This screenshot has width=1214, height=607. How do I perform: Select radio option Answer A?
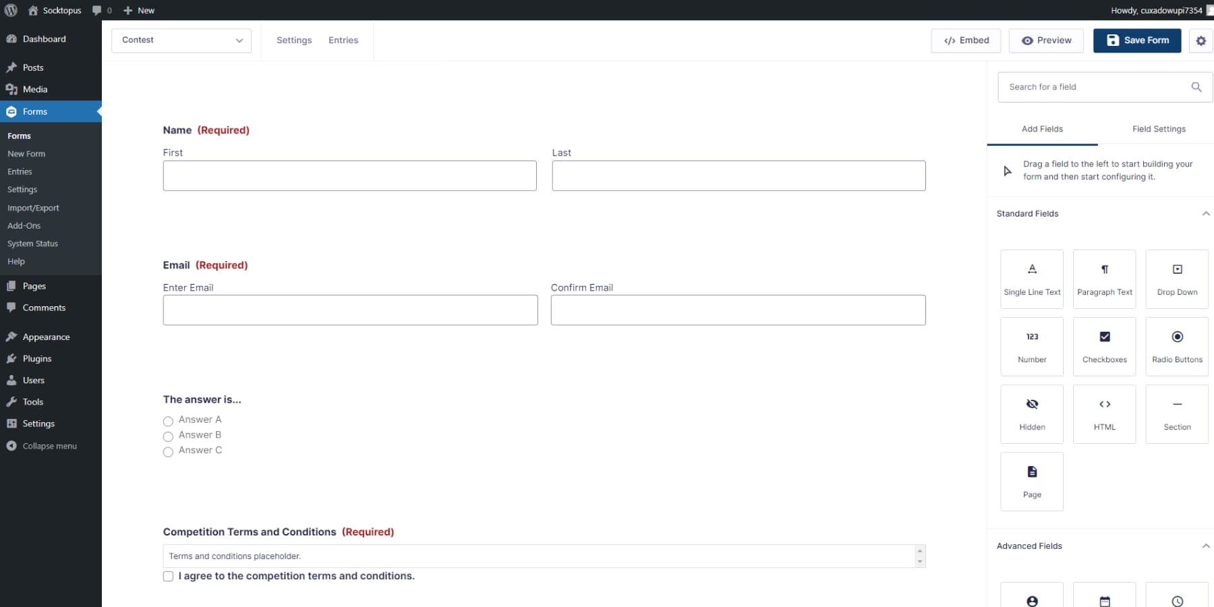[168, 421]
